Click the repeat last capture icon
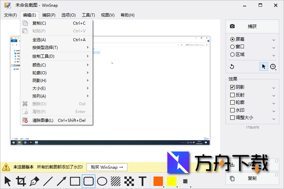 pyautogui.click(x=232, y=66)
